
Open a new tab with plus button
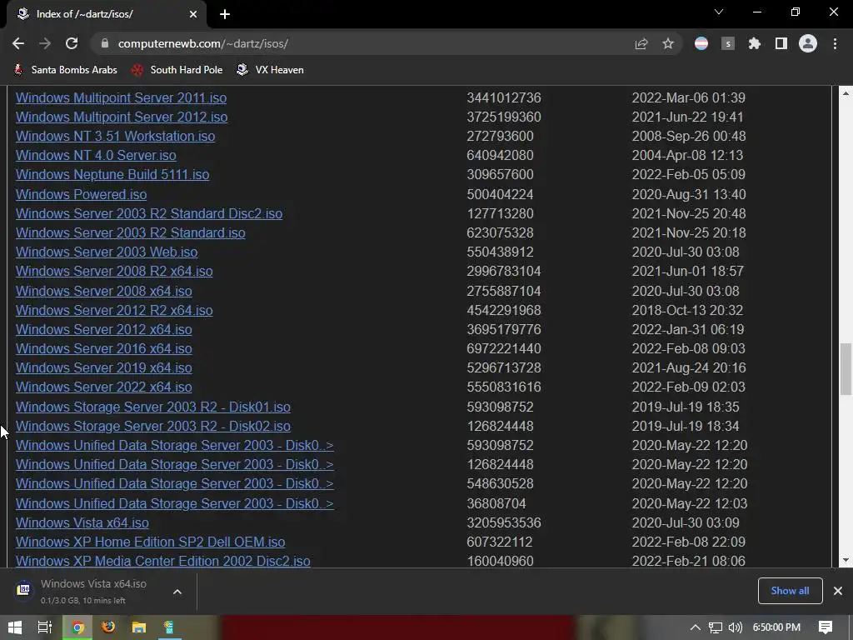click(225, 14)
